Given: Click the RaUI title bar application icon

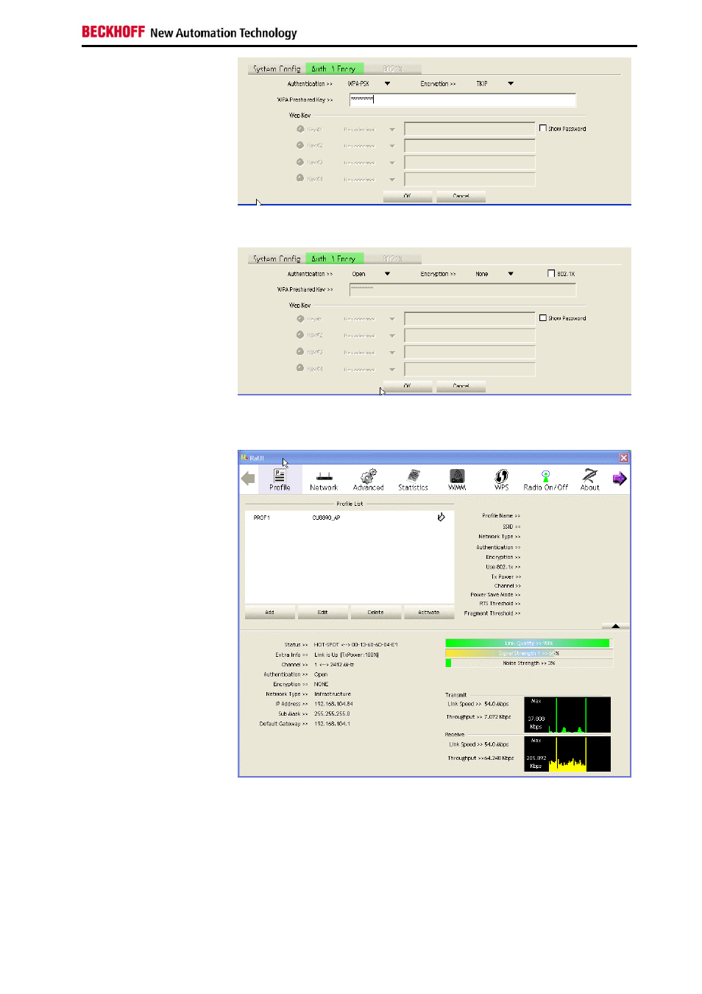Looking at the screenshot, I should coord(244,457).
